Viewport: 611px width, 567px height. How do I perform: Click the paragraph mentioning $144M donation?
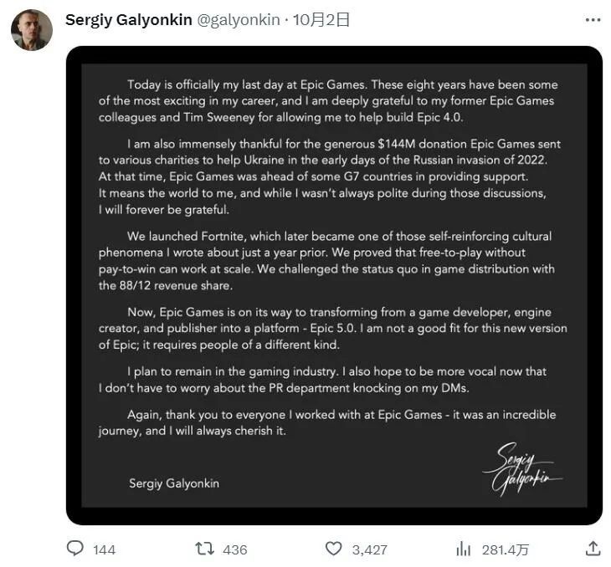point(328,178)
